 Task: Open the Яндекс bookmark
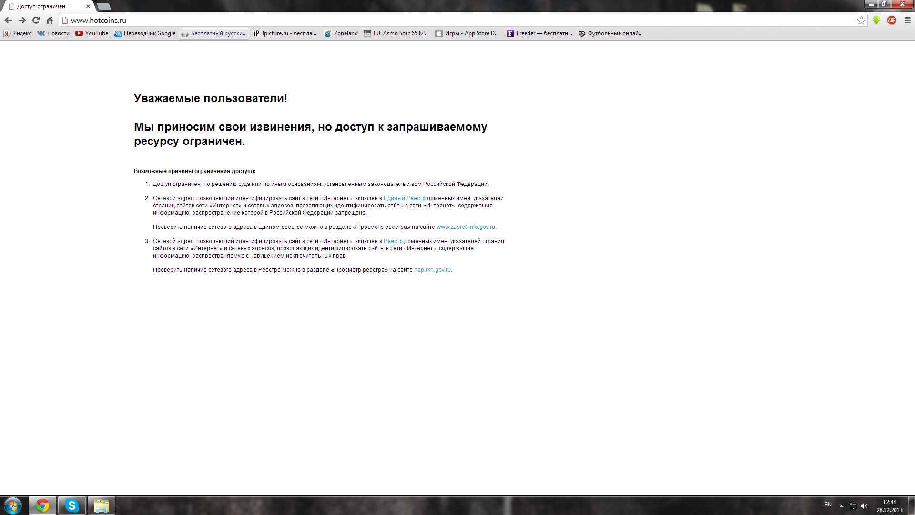pyautogui.click(x=18, y=33)
